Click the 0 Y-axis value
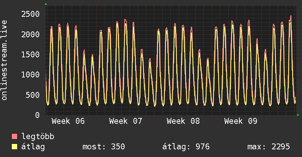The height and width of the screenshot is (157, 302). click(37, 115)
